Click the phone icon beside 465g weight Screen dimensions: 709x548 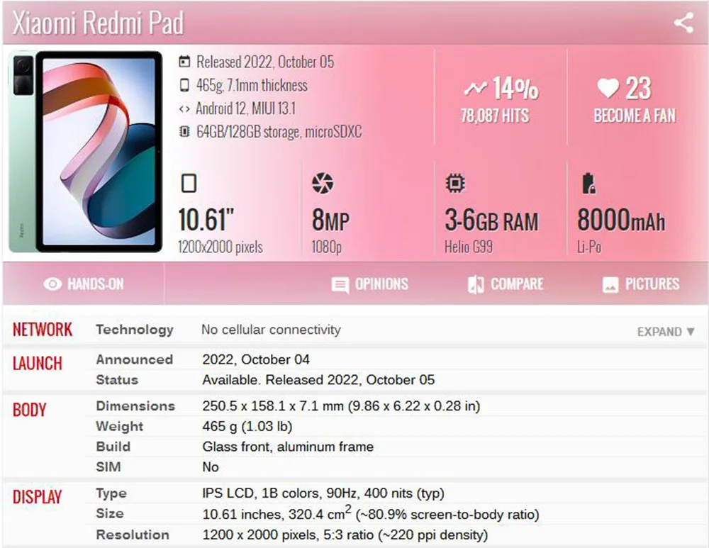click(x=184, y=85)
